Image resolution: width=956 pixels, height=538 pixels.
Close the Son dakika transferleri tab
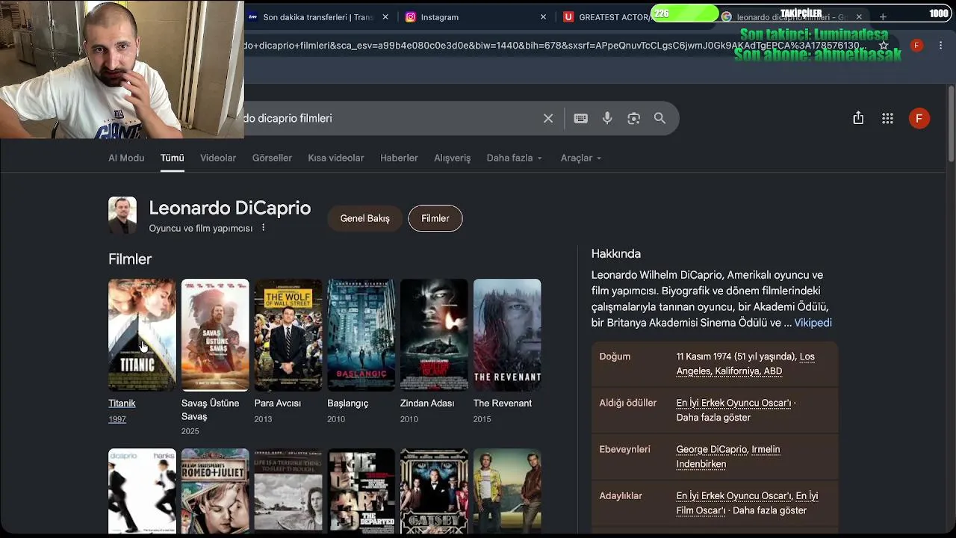[x=386, y=16]
